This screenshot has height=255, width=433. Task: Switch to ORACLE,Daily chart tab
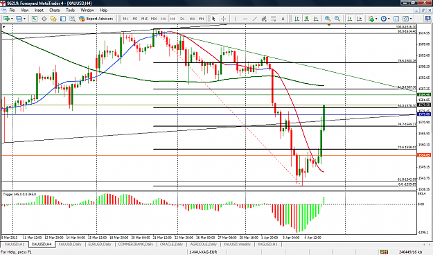(171, 245)
